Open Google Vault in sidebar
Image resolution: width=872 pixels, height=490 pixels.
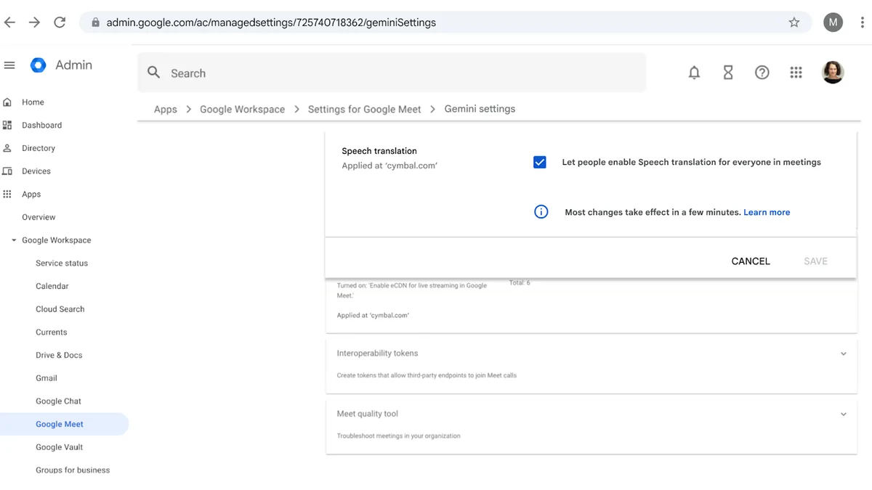coord(60,447)
